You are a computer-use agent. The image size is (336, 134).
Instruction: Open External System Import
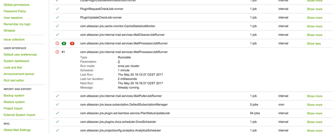(20, 115)
